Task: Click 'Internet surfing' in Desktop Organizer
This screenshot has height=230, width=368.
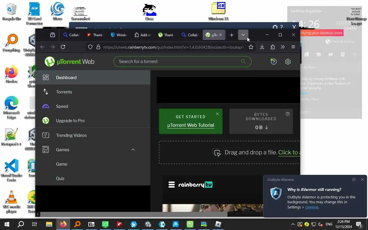Action: pos(340,41)
